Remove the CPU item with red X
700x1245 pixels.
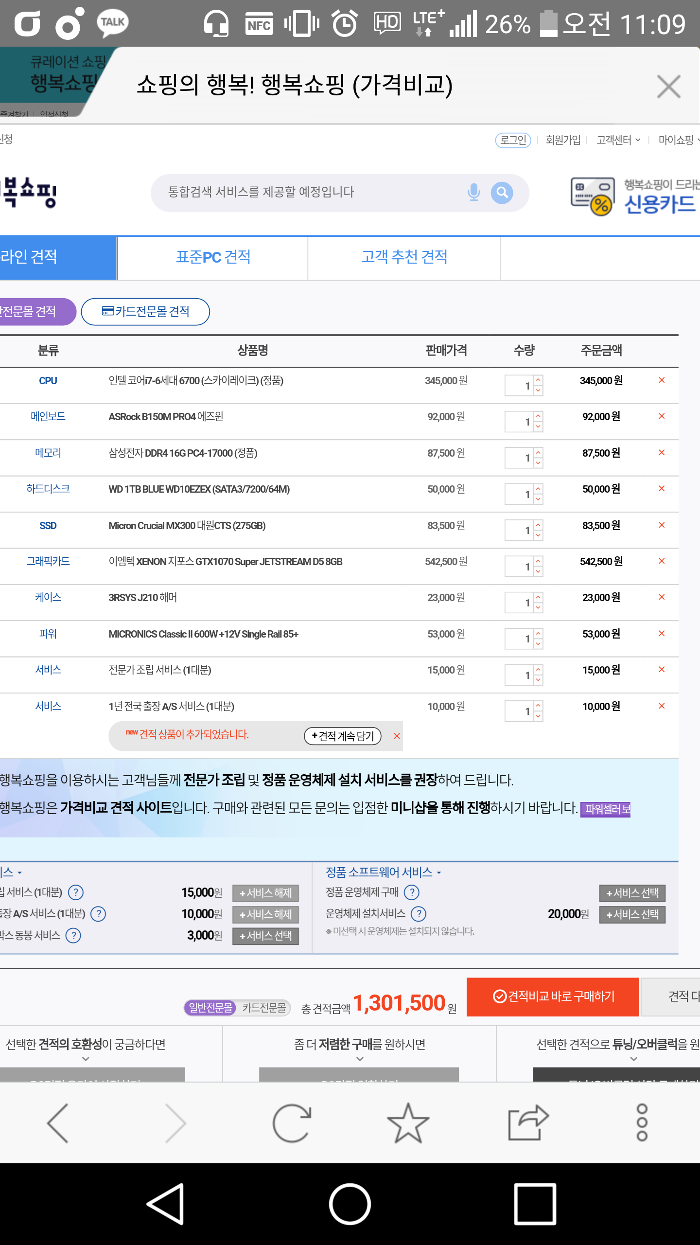coord(662,380)
